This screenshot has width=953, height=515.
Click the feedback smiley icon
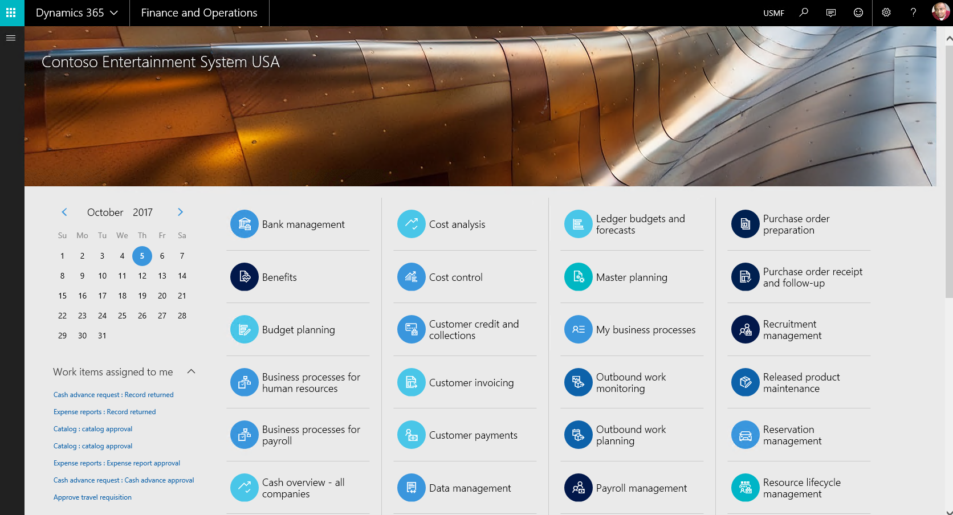(858, 13)
